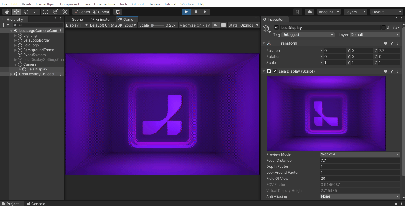Select the Scale tool
This screenshot has height=206, width=405.
(36, 12)
